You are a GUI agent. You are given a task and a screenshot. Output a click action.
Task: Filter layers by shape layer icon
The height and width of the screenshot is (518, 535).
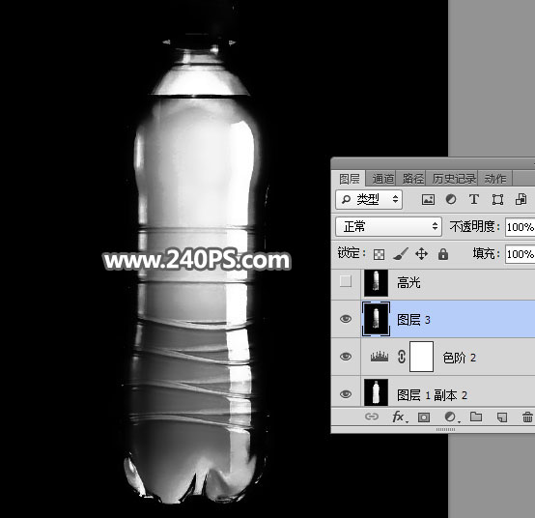(497, 199)
